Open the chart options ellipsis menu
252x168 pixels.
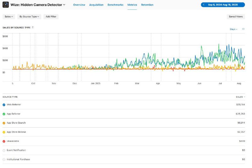pyautogui.click(x=243, y=29)
